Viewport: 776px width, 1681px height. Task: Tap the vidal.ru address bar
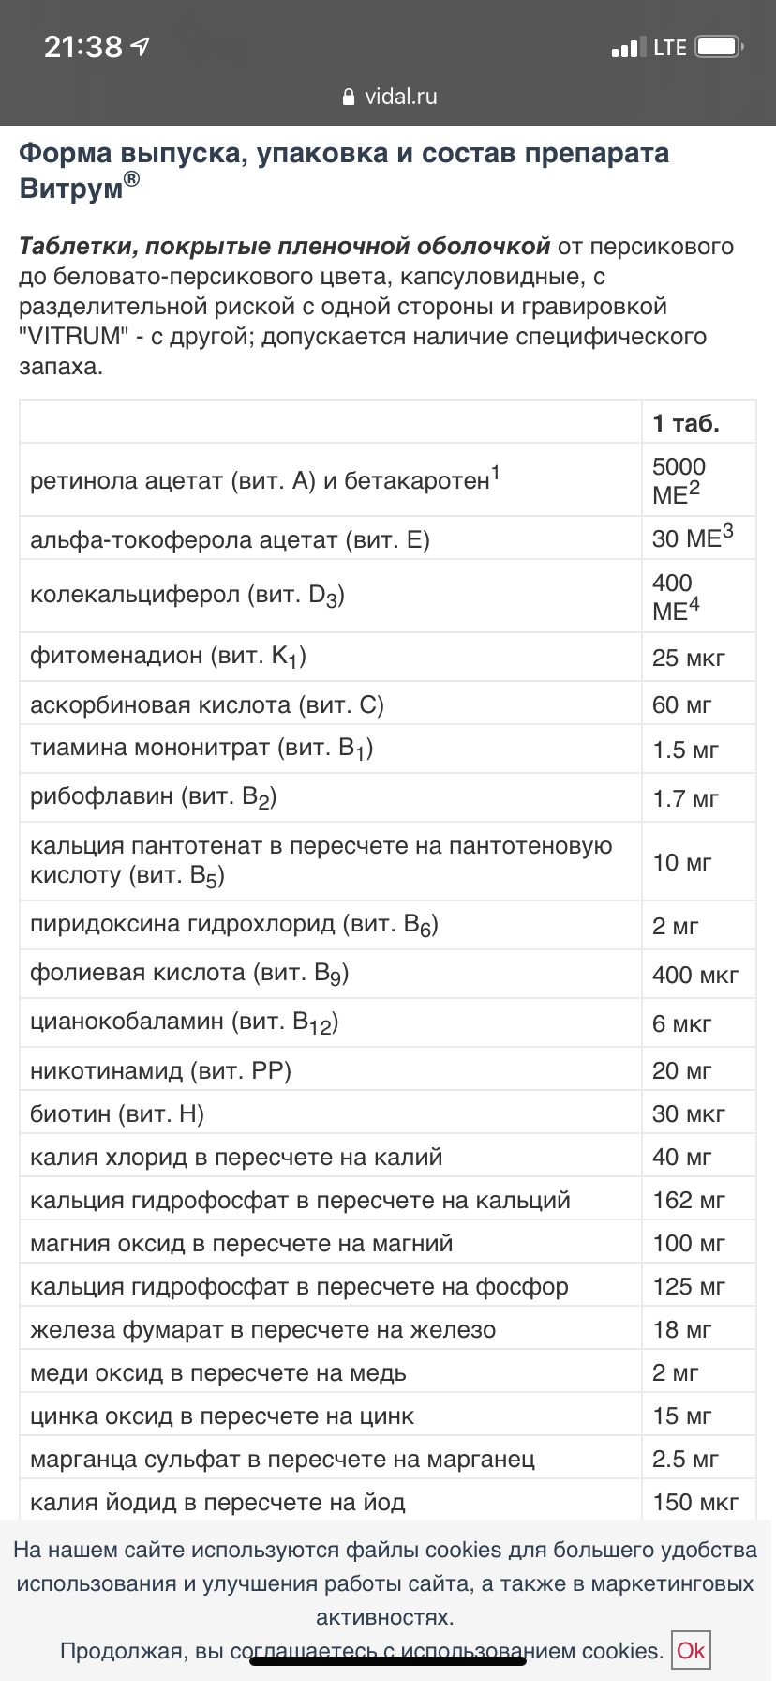(389, 97)
